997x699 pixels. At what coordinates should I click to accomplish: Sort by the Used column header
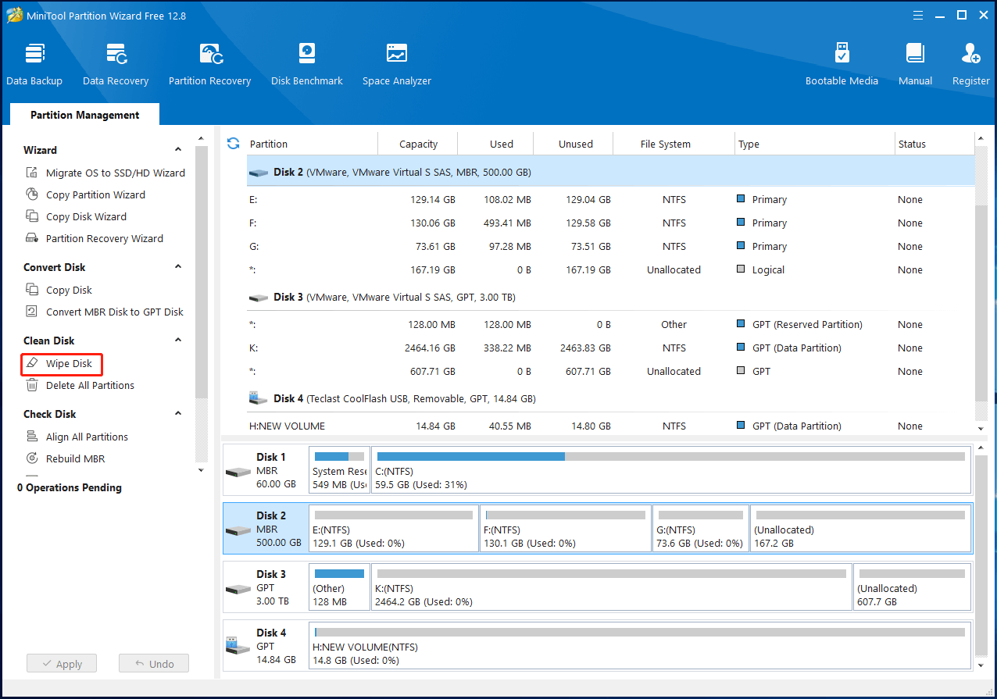pos(496,144)
